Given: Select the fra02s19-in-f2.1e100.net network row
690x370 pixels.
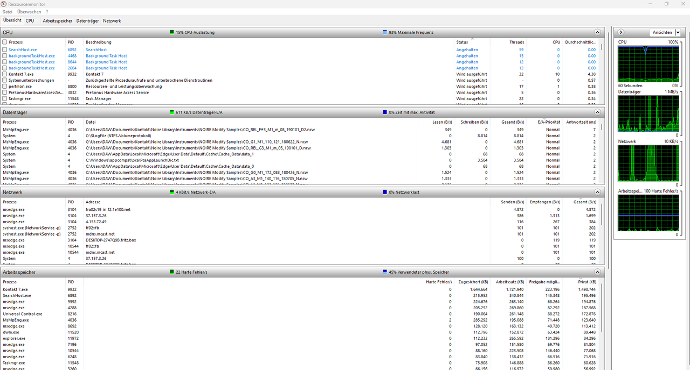Looking at the screenshot, I should tap(300, 209).
